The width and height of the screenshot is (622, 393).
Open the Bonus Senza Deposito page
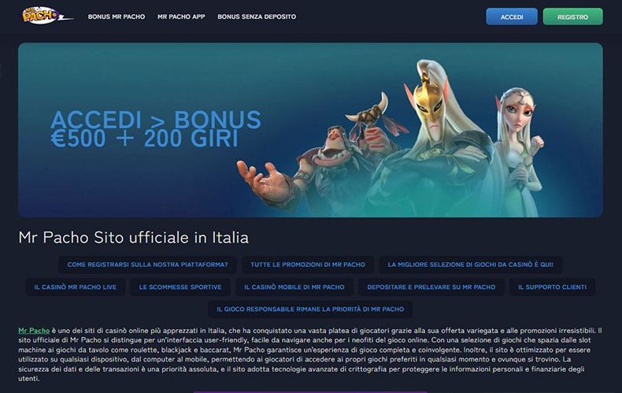[257, 17]
